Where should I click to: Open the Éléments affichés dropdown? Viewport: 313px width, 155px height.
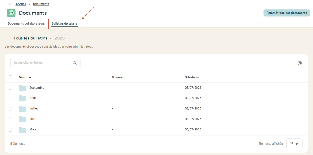click(294, 144)
